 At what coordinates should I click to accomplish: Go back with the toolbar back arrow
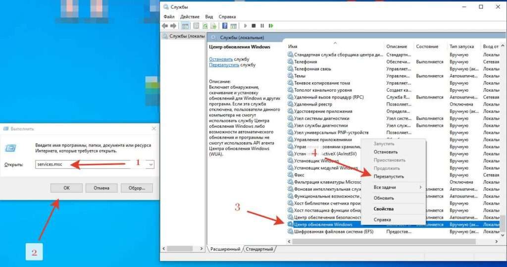[x=165, y=26]
